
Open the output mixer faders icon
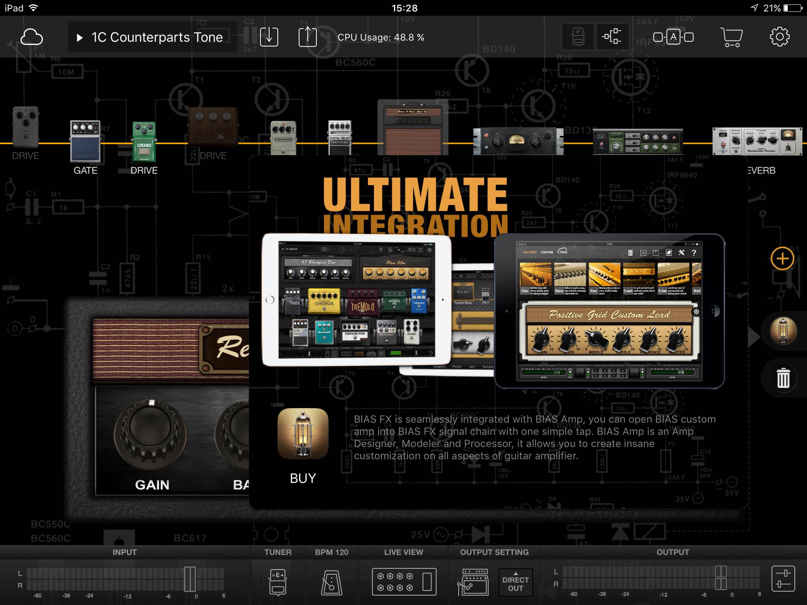click(783, 579)
